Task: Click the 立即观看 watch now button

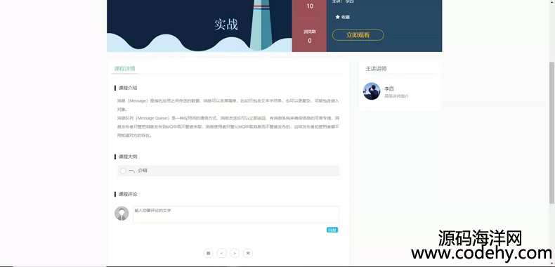Action: click(358, 35)
